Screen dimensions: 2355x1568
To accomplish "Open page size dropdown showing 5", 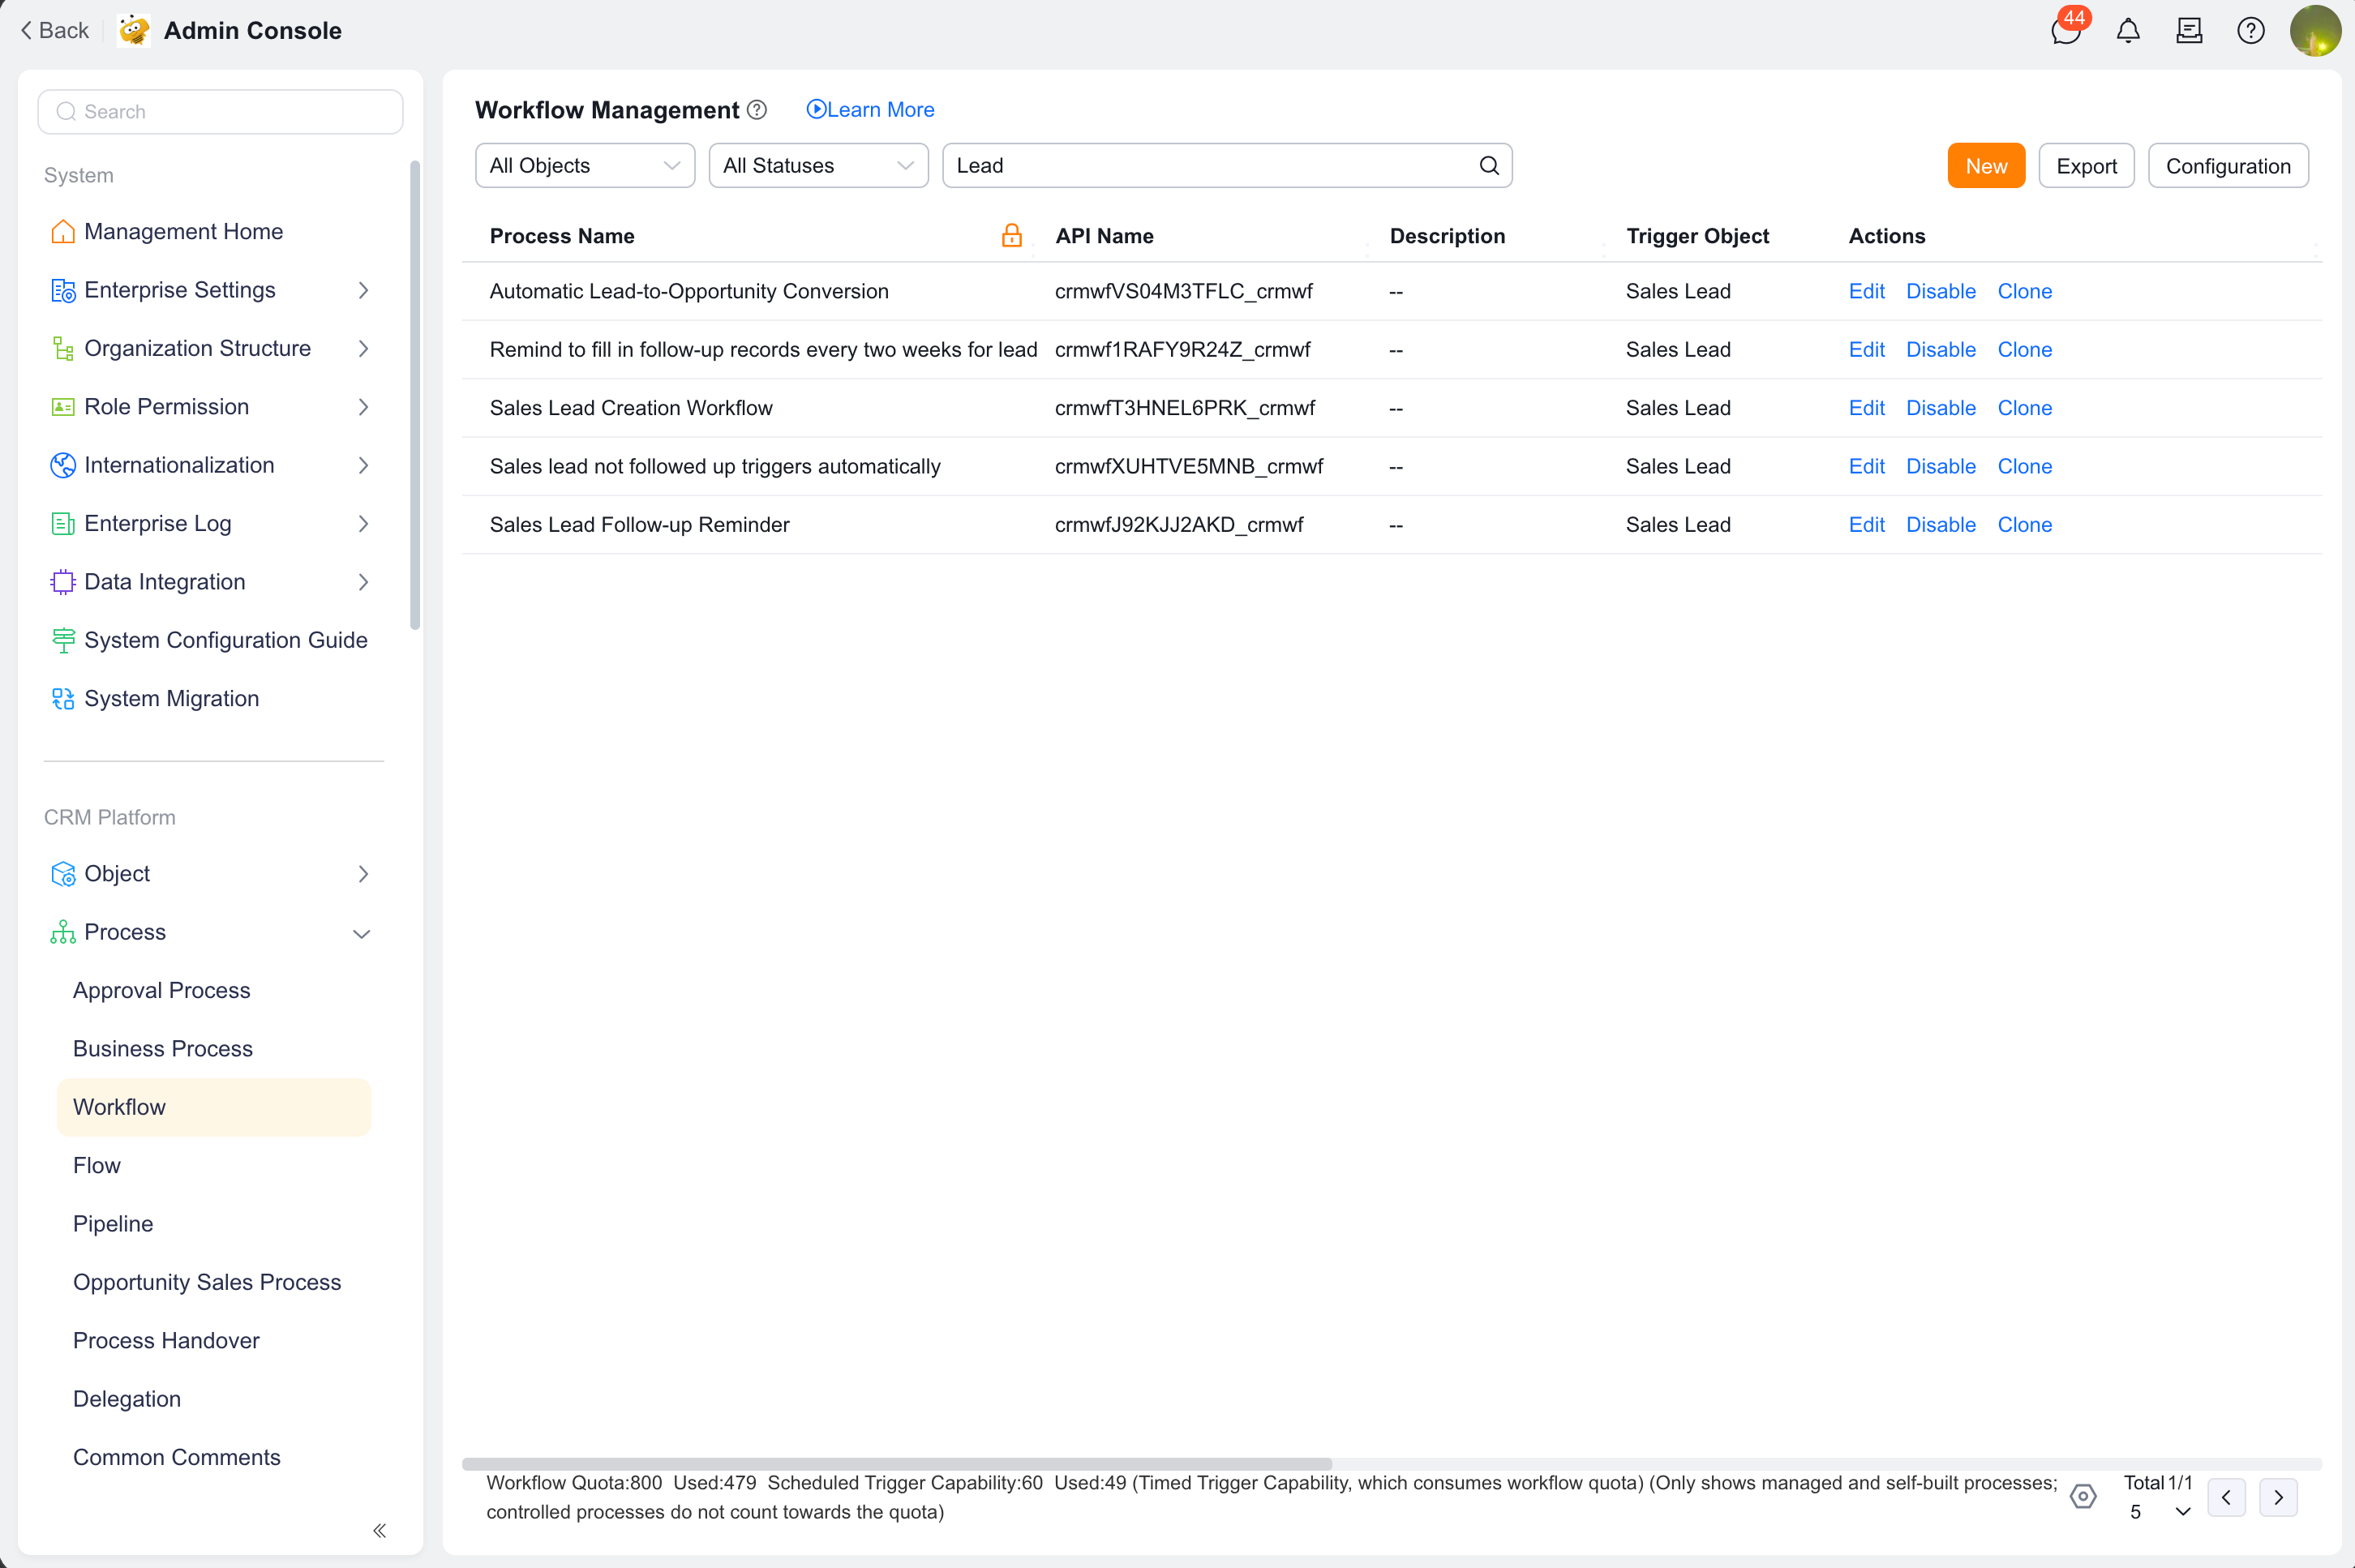I will [x=2160, y=1511].
